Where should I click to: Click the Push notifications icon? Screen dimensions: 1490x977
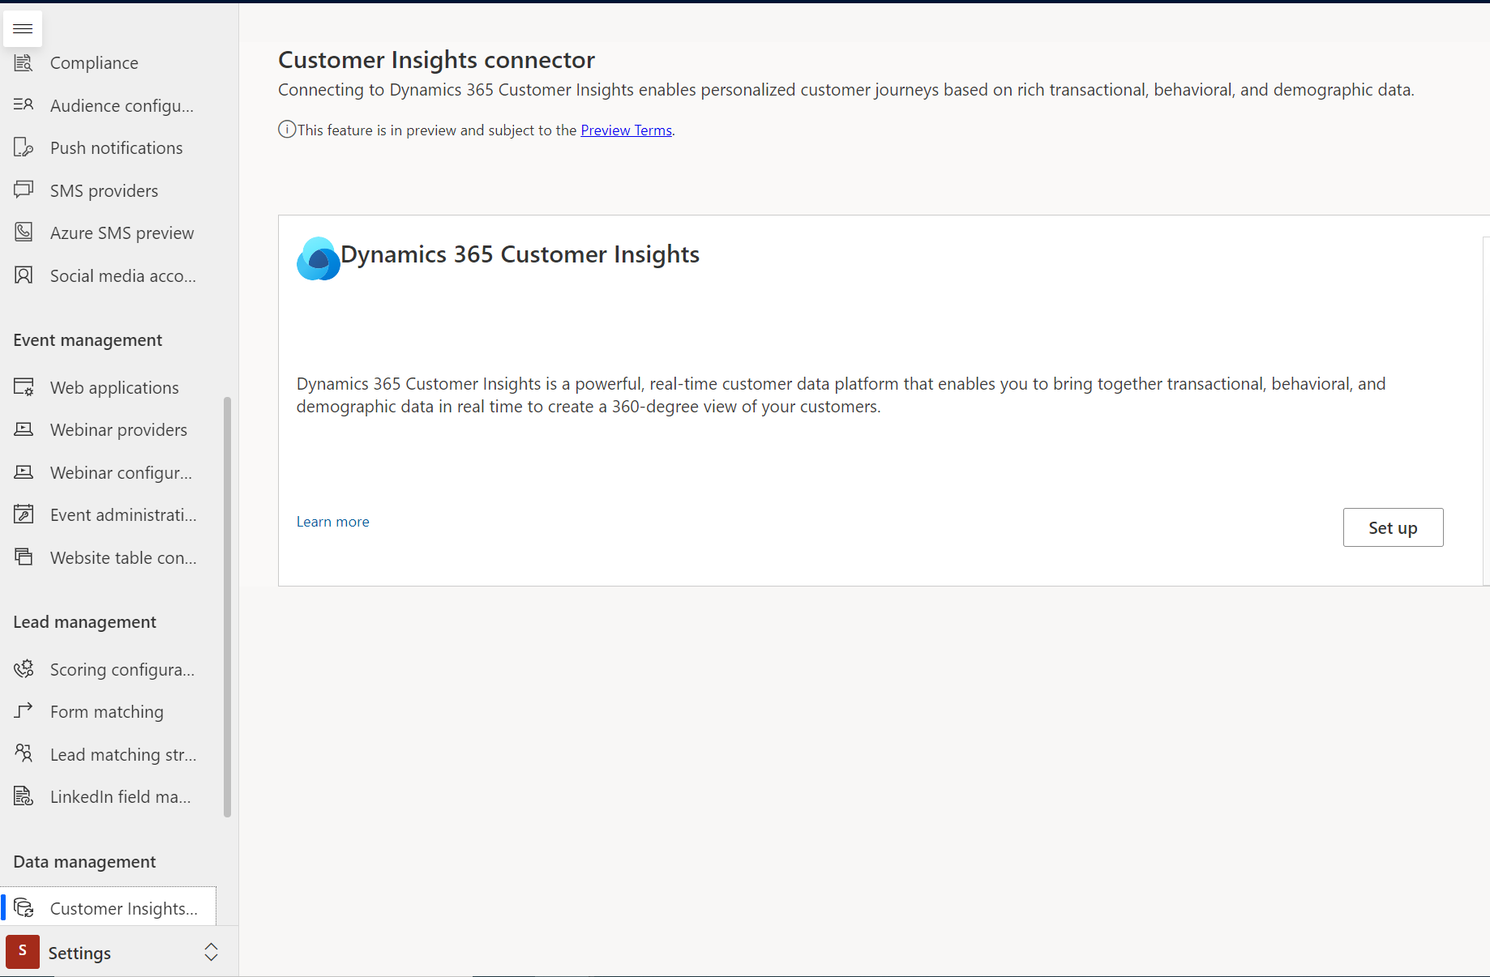coord(24,147)
